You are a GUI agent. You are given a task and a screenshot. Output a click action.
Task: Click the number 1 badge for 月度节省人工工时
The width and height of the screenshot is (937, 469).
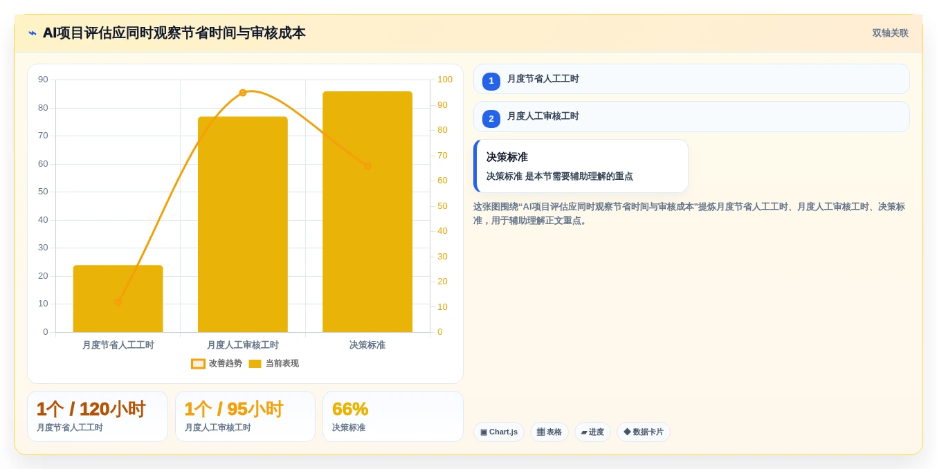point(491,81)
